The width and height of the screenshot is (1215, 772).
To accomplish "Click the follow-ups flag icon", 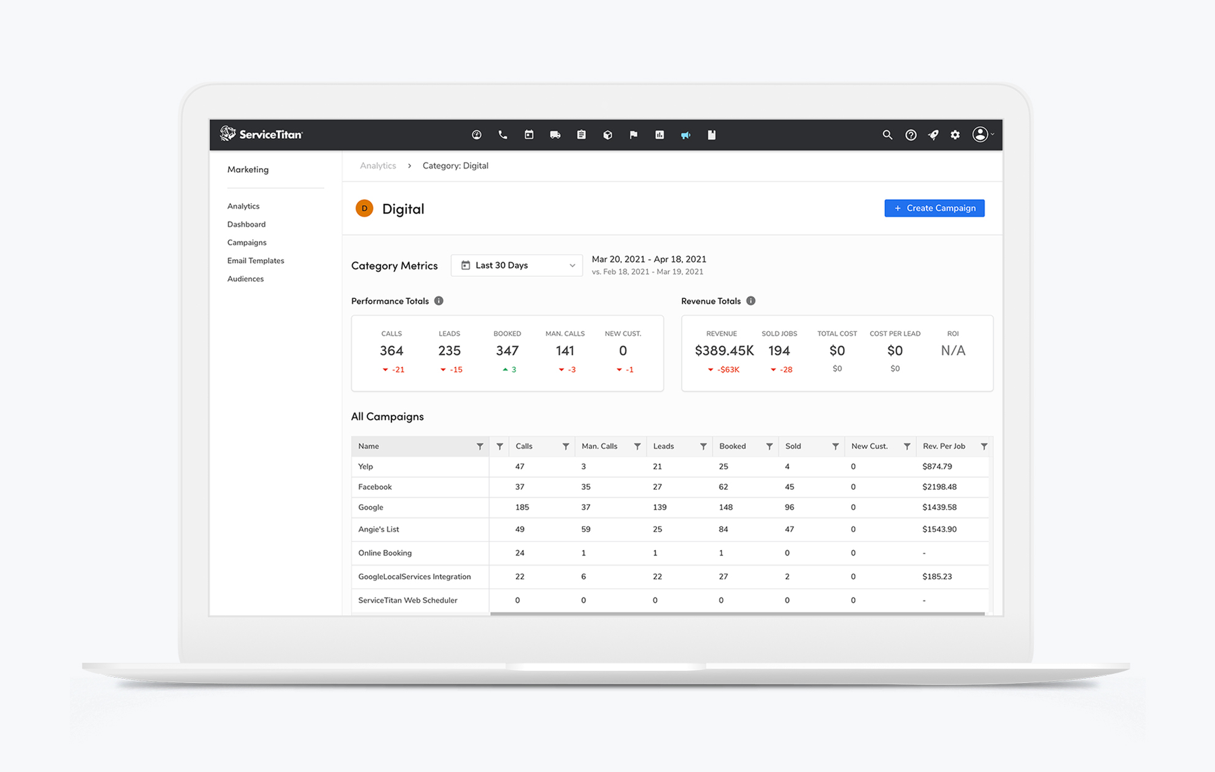I will [x=633, y=135].
